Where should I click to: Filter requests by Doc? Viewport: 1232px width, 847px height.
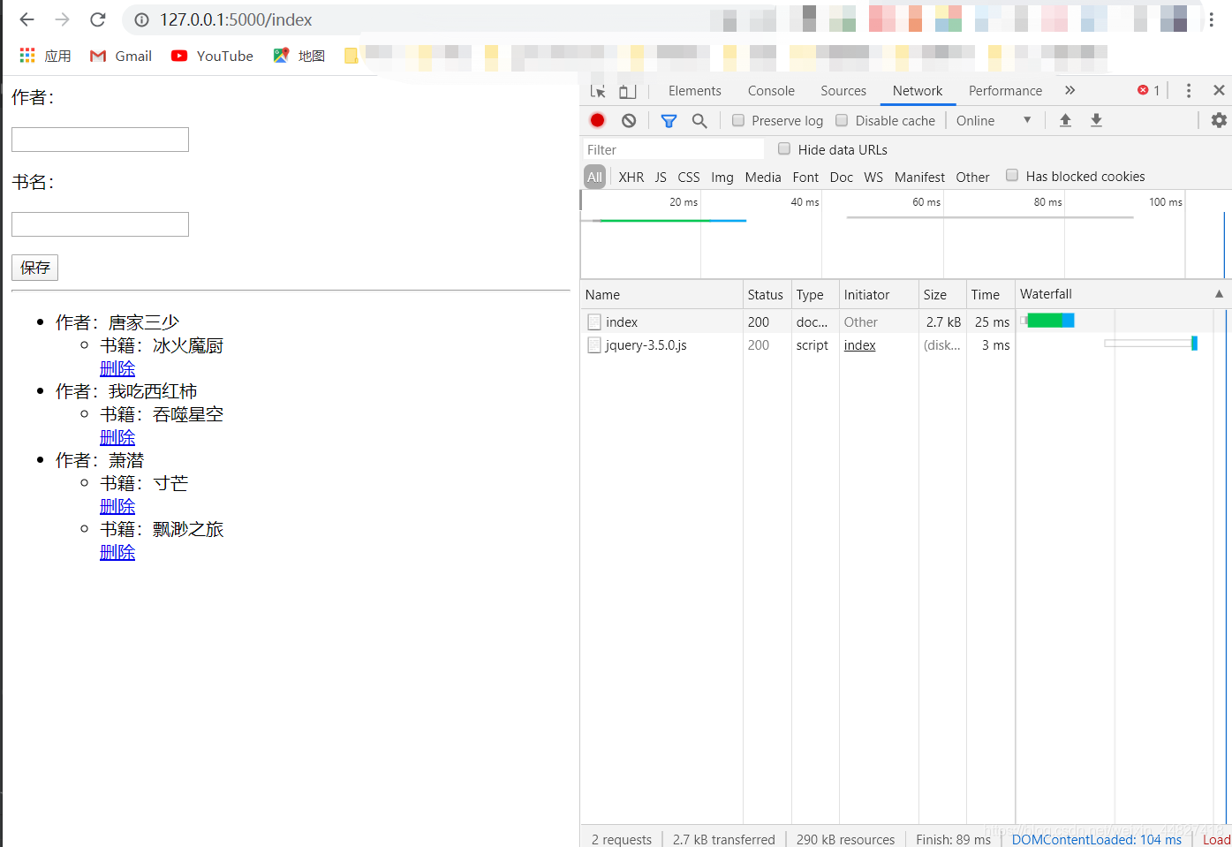pos(842,177)
